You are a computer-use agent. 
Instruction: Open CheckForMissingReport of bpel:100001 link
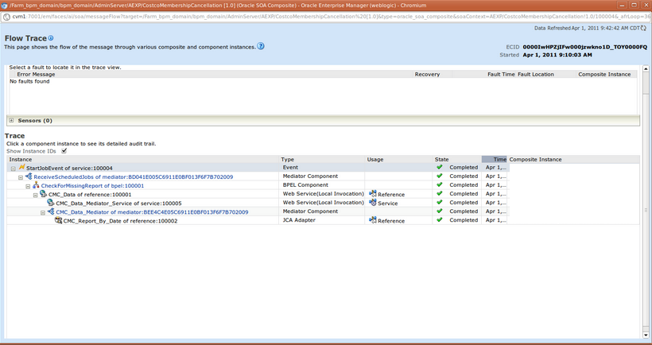coord(92,186)
